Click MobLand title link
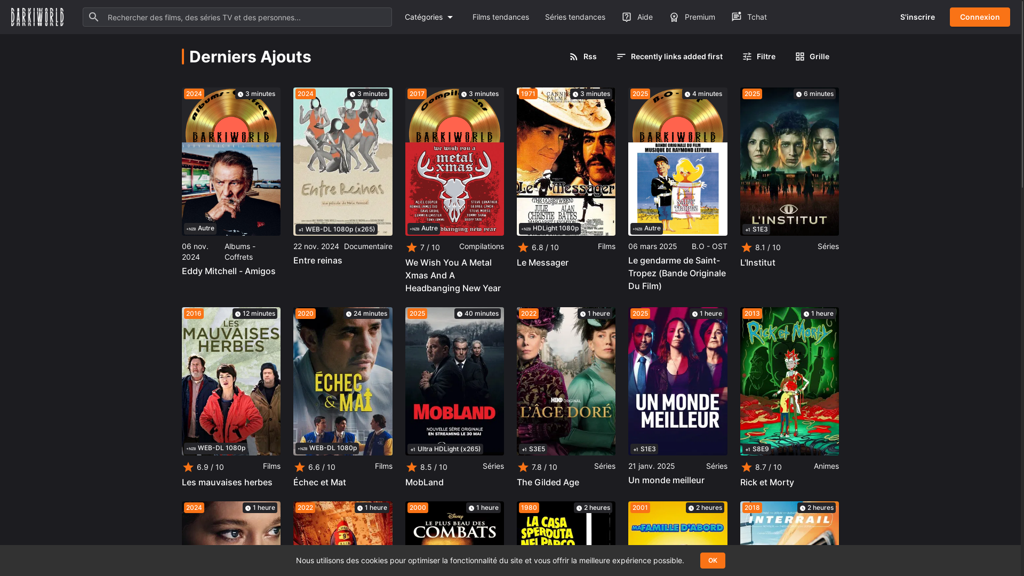This screenshot has height=576, width=1024. click(x=425, y=482)
